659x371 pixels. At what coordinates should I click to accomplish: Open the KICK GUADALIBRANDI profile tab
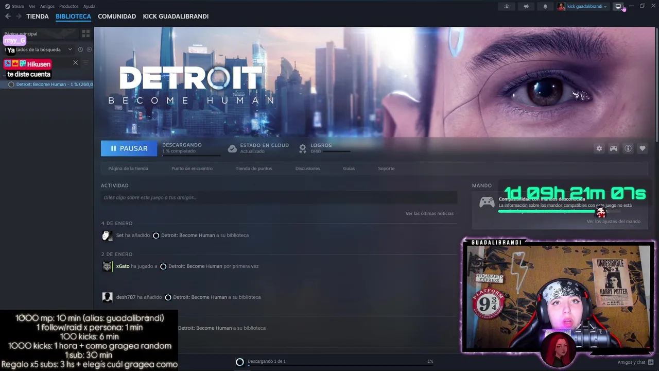(176, 16)
